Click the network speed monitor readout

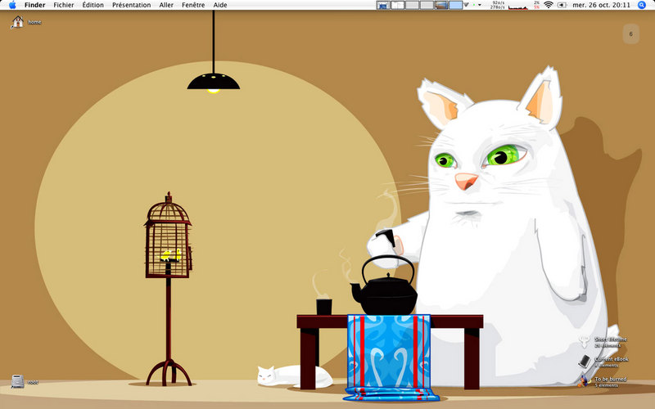[x=497, y=5]
